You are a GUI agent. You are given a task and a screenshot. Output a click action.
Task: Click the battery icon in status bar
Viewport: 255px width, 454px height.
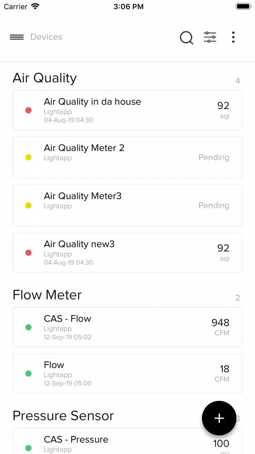(243, 6)
